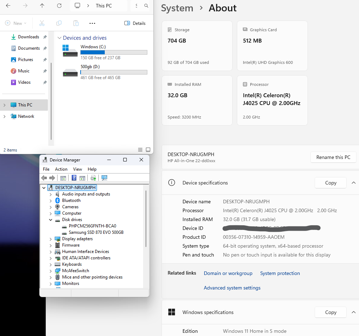Viewport: 359px width, 336px height.
Task: Select the Keyboards category
Action: 72,264
